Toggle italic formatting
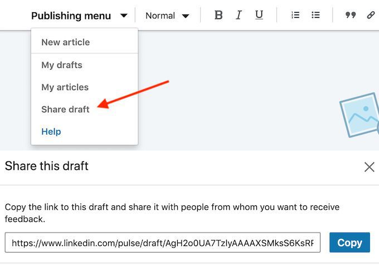This screenshot has height=276, width=379. click(239, 16)
